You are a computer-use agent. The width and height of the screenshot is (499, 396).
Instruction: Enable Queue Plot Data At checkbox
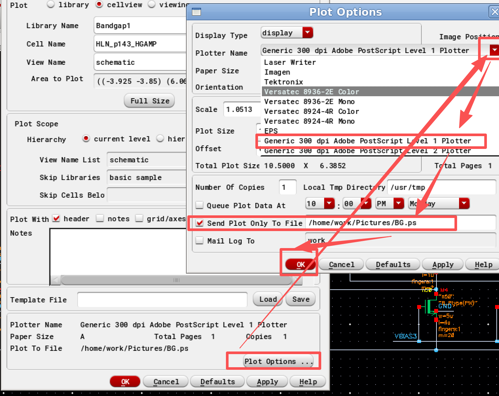[199, 205]
